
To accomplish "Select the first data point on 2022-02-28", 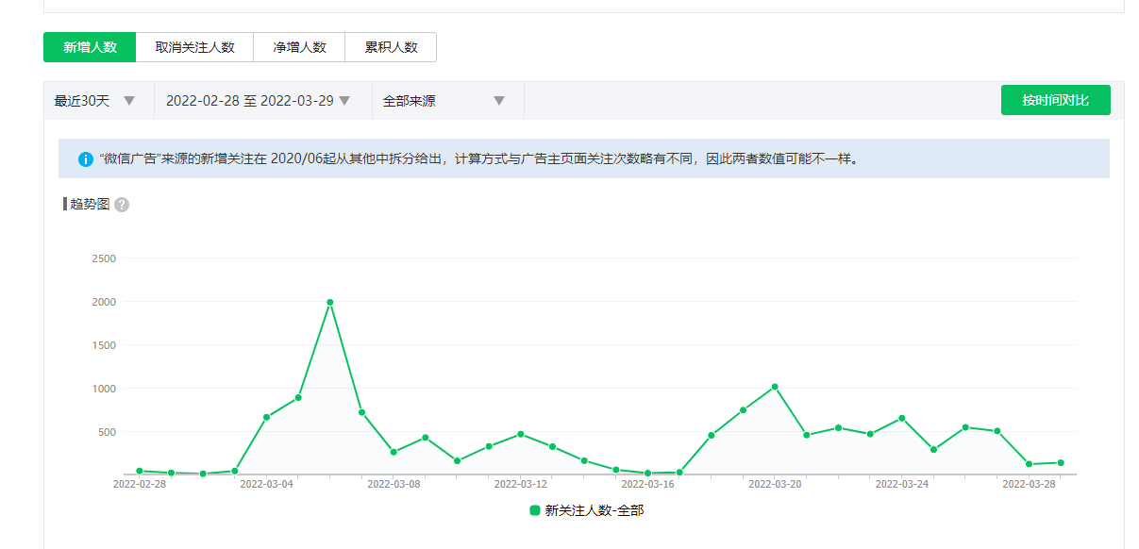I will click(140, 471).
